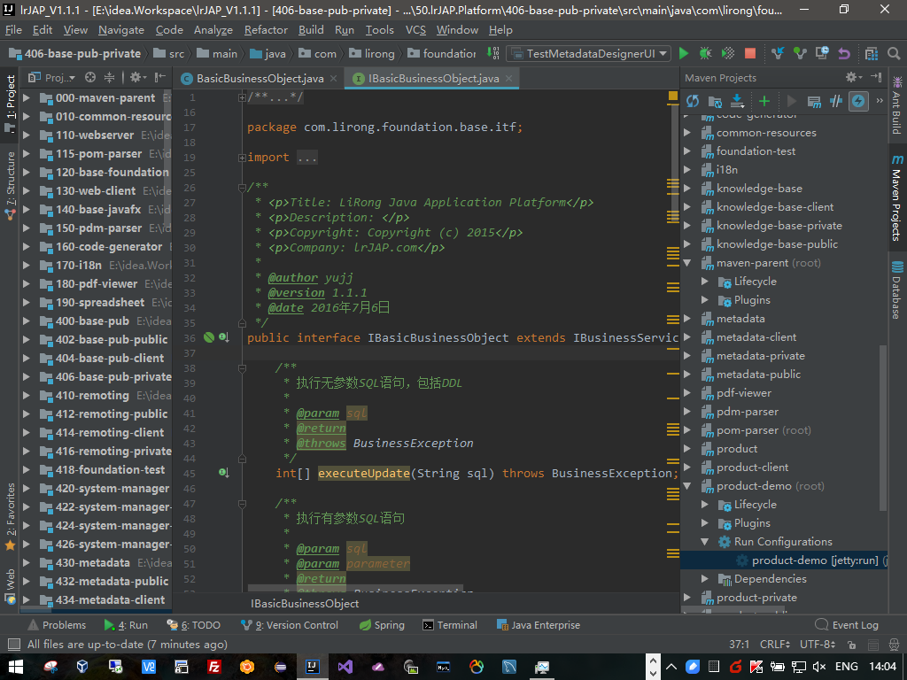The image size is (907, 680).
Task: Toggle Maven offline mode button
Action: (836, 101)
